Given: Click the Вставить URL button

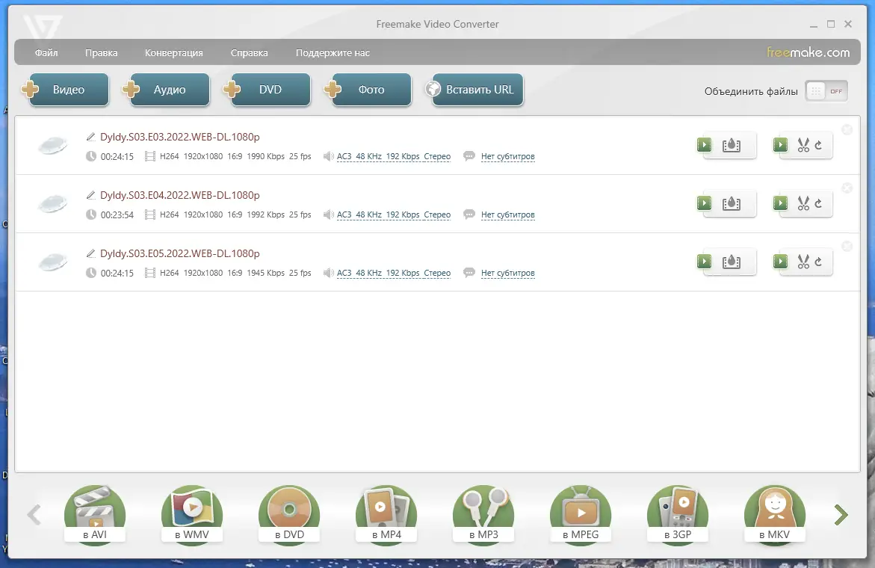Looking at the screenshot, I should [475, 89].
